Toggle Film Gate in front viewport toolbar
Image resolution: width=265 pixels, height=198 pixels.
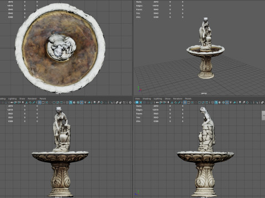click(43, 102)
